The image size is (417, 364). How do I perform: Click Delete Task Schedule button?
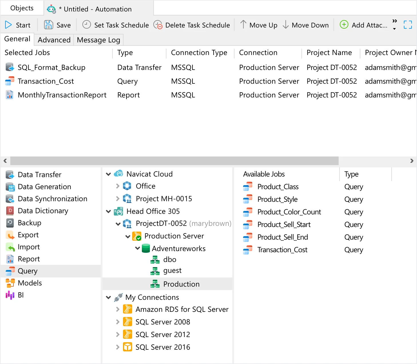[x=192, y=25]
